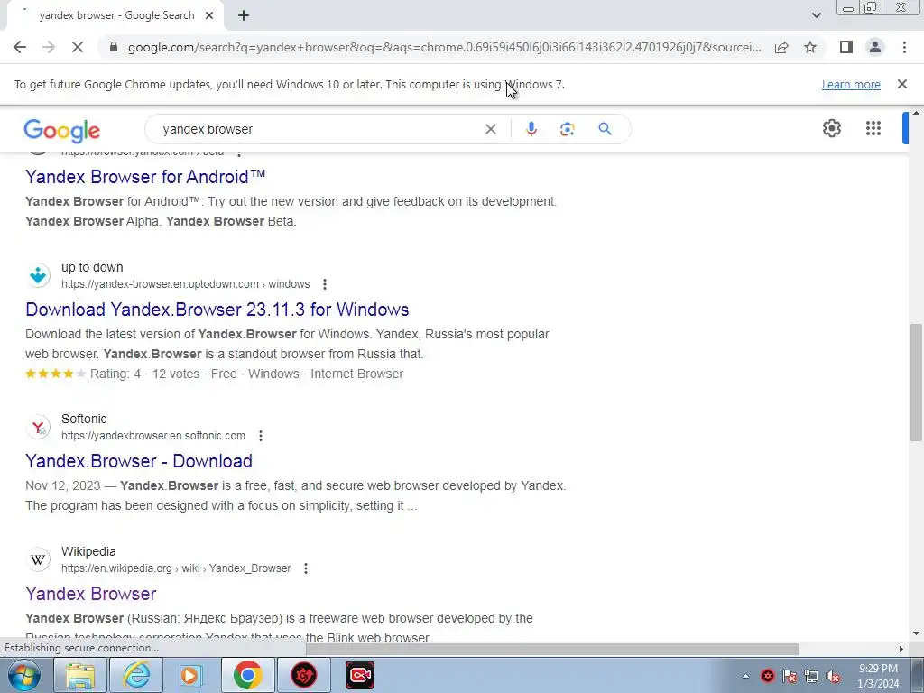Select the yandex browser - Google Search tab

pos(116,16)
